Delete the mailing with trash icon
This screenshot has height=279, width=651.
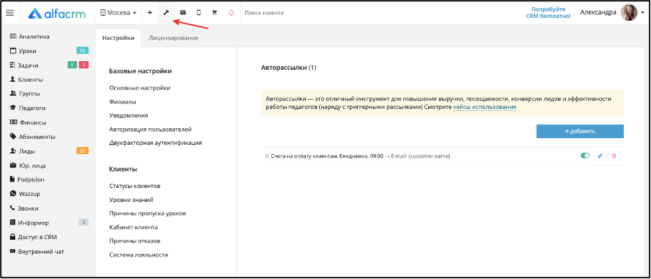click(614, 156)
